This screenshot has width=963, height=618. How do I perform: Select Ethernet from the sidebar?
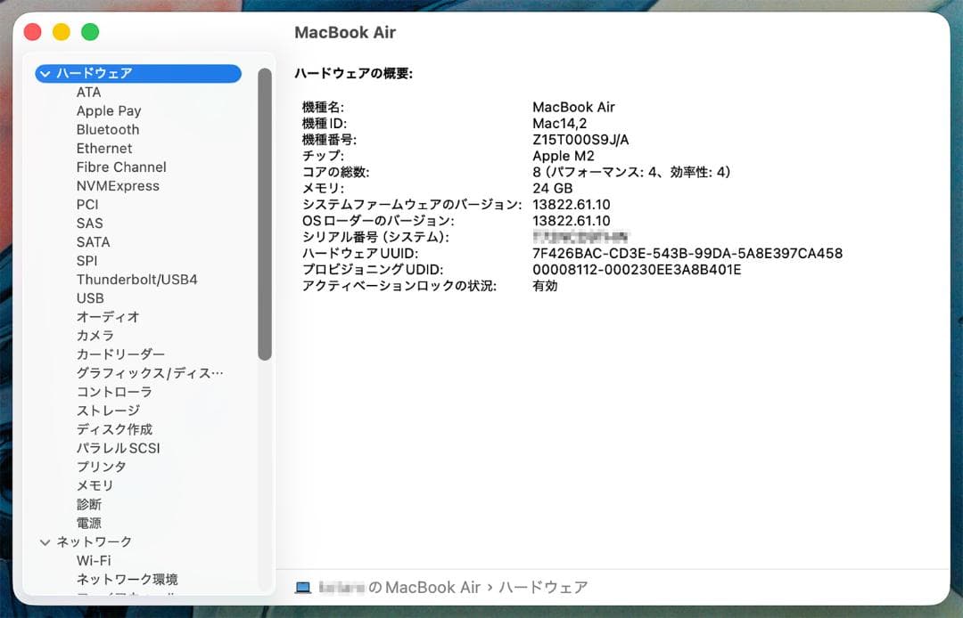click(x=103, y=148)
